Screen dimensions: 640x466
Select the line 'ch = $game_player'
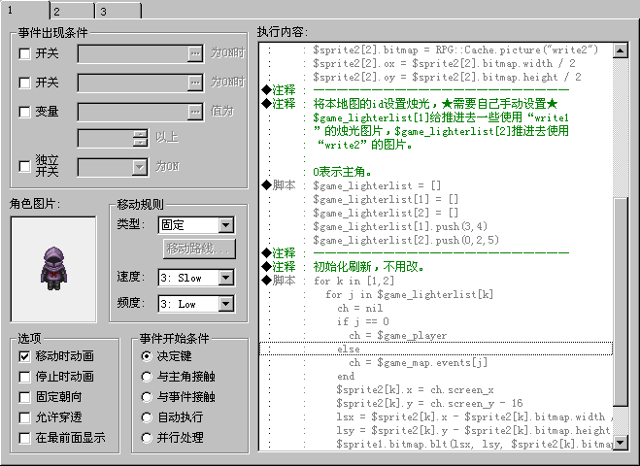click(x=436, y=335)
